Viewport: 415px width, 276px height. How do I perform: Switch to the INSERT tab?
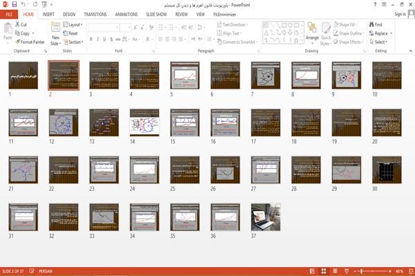48,15
